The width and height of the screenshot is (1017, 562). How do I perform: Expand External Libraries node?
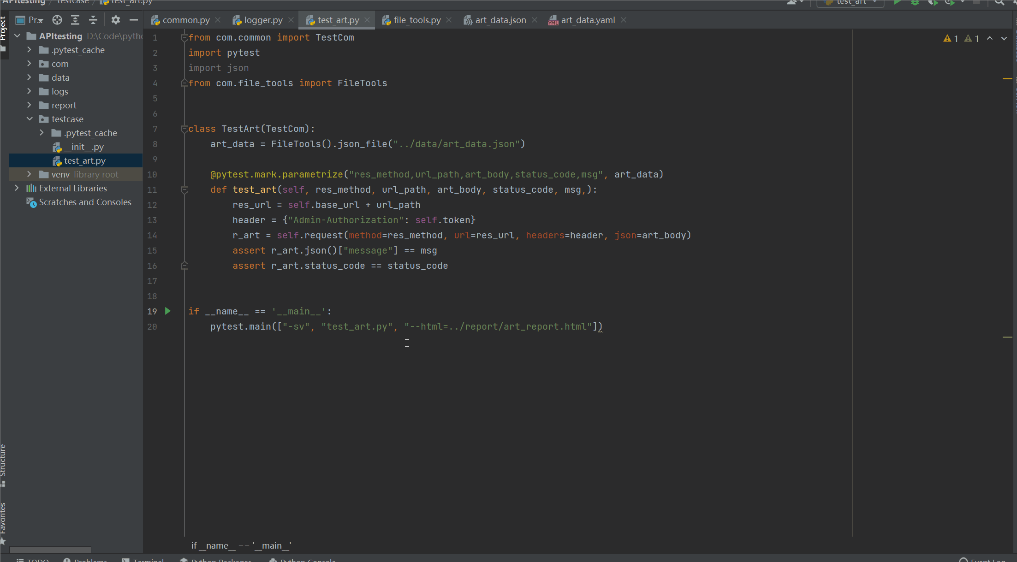tap(17, 188)
